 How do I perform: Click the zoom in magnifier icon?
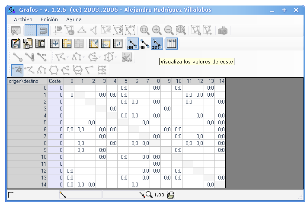(157, 30)
